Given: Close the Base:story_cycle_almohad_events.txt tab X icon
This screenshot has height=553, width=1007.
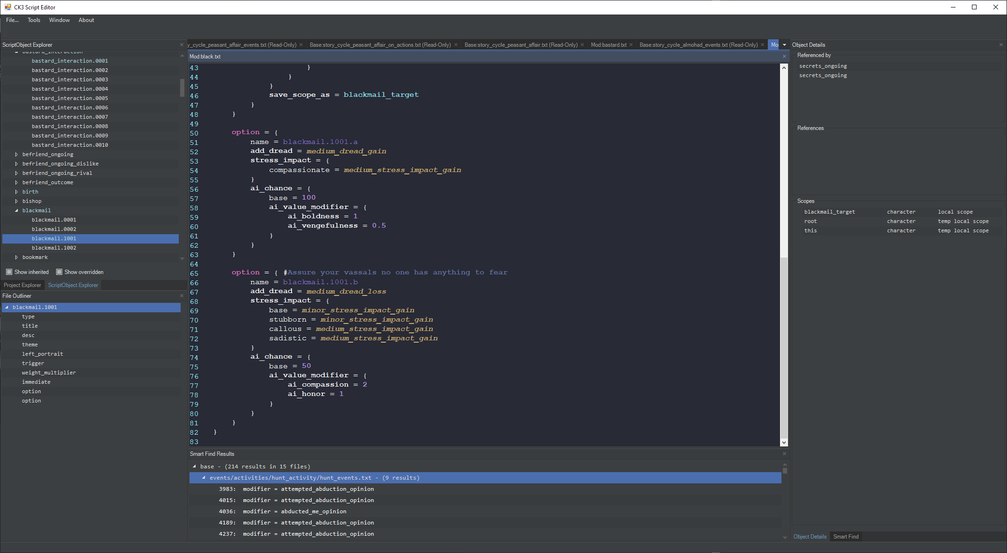Looking at the screenshot, I should point(763,44).
